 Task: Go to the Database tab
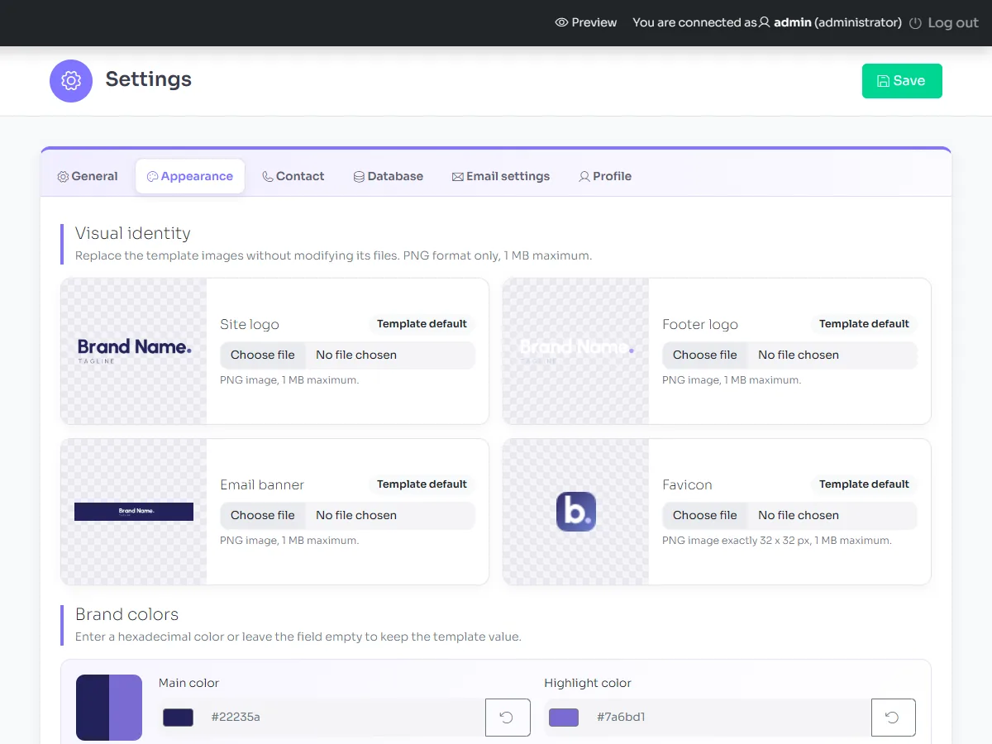click(389, 176)
